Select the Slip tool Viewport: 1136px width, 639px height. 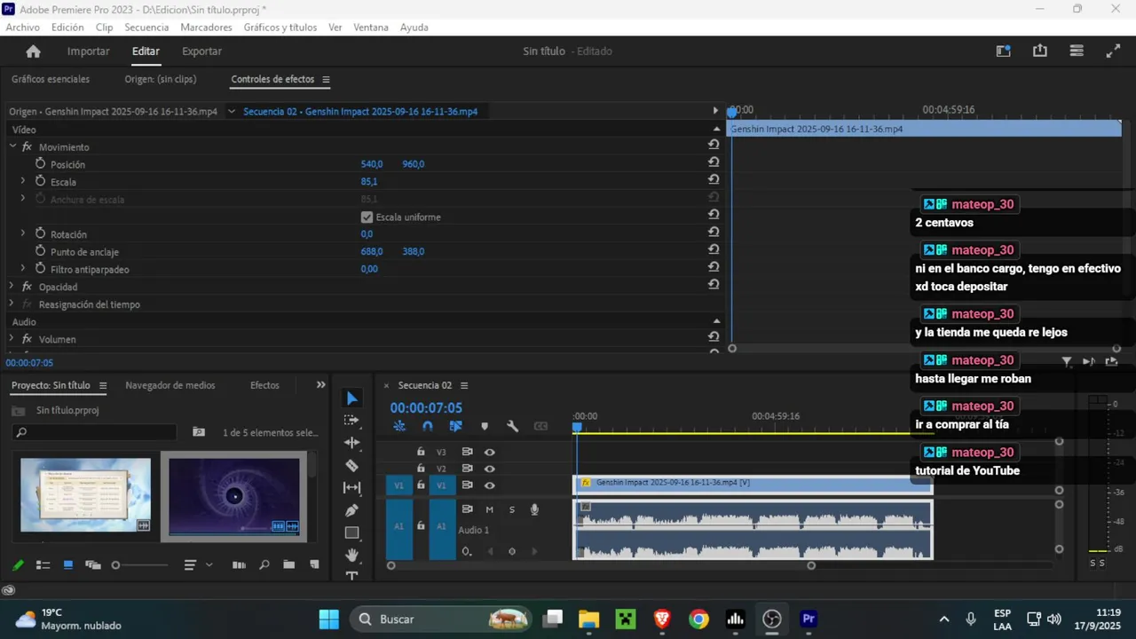[352, 488]
